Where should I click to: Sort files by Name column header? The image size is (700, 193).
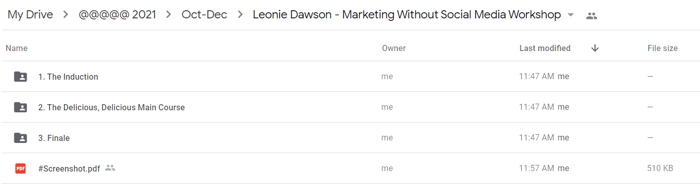click(x=16, y=48)
